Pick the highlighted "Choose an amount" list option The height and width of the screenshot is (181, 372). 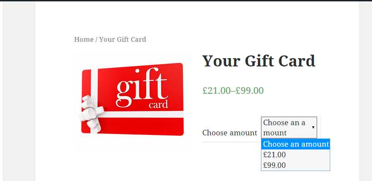point(295,144)
